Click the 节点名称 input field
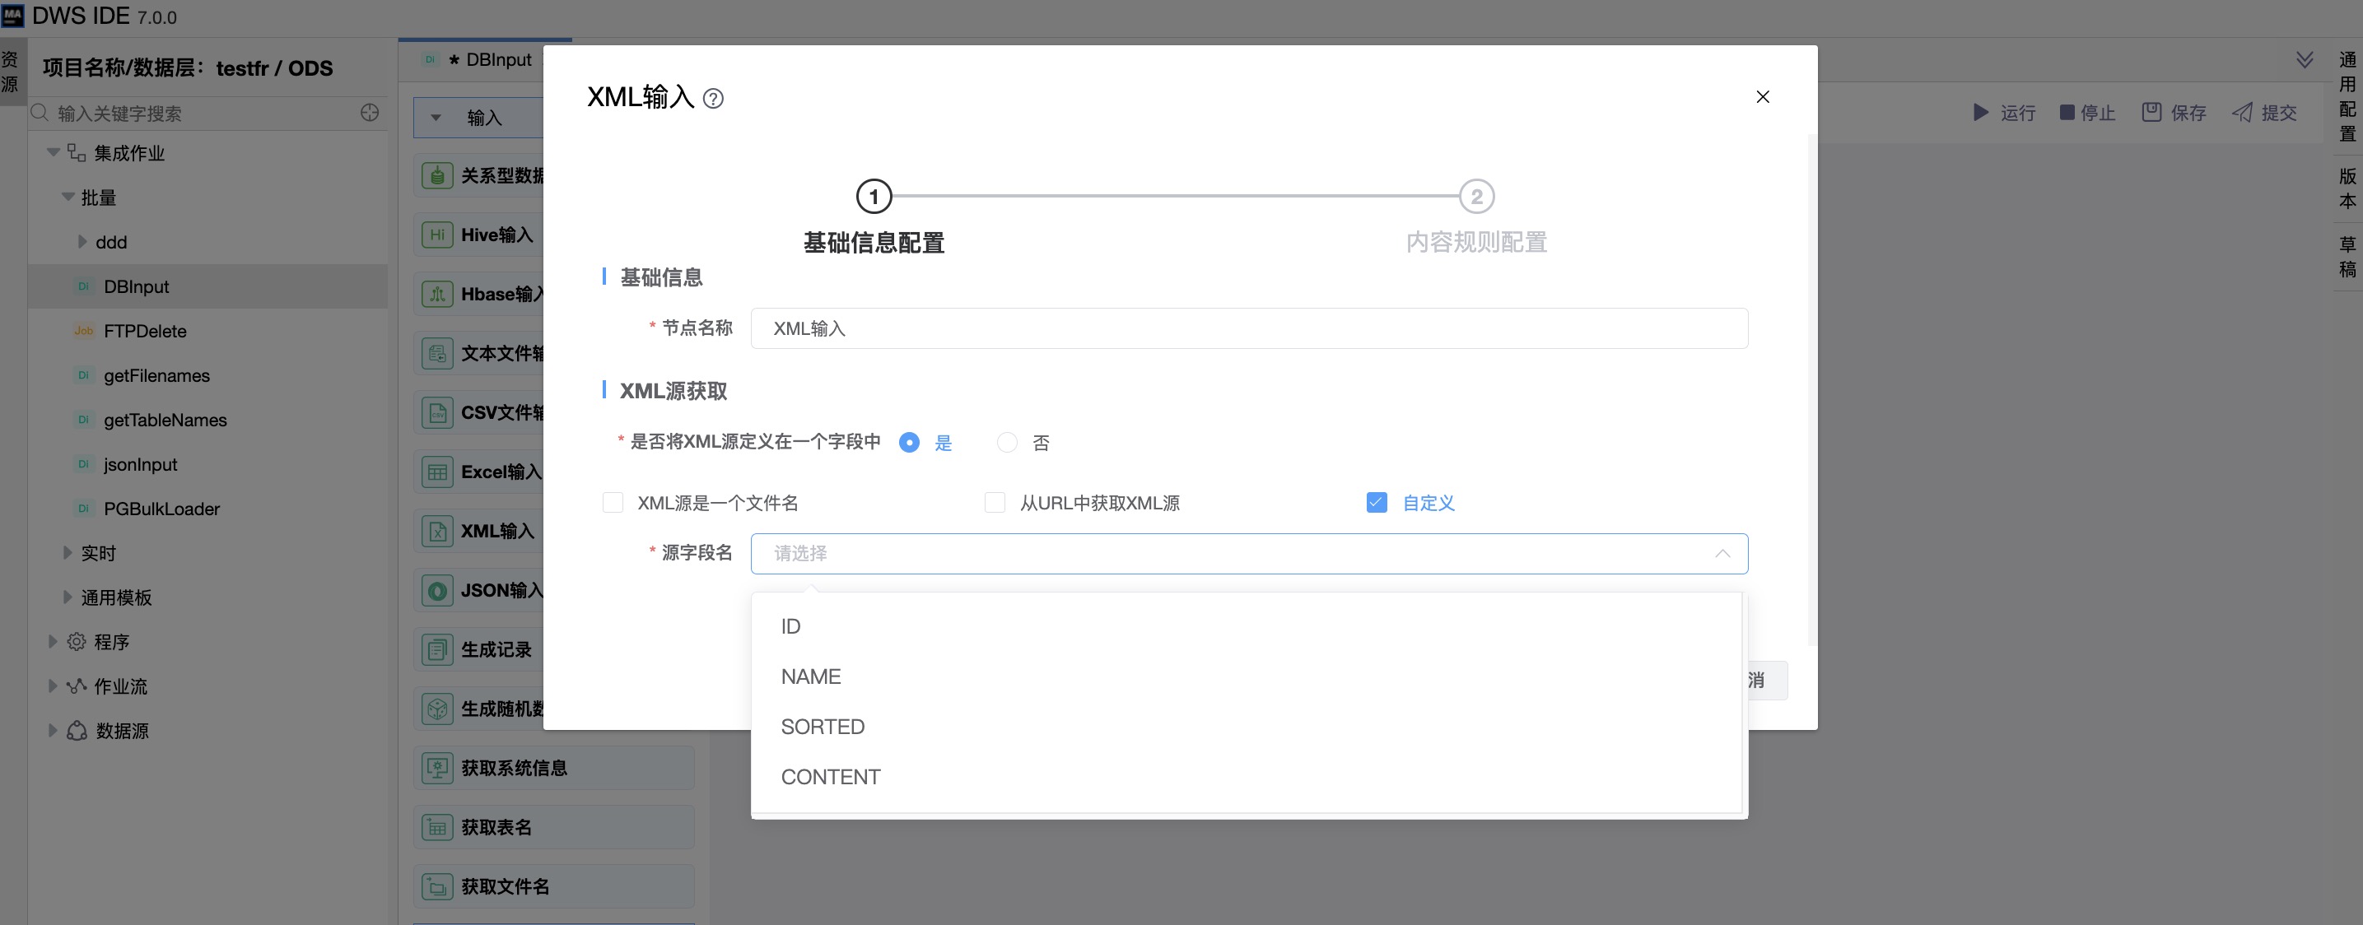Screen dimensions: 2363x925 tap(1247, 328)
